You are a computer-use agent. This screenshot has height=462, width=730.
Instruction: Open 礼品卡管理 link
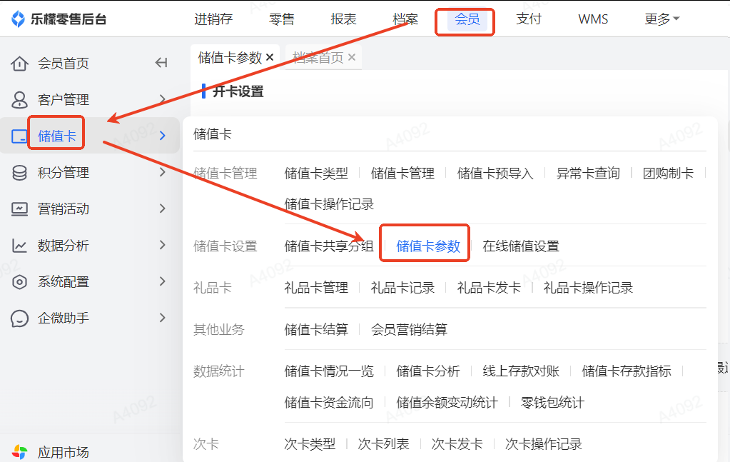coord(316,288)
